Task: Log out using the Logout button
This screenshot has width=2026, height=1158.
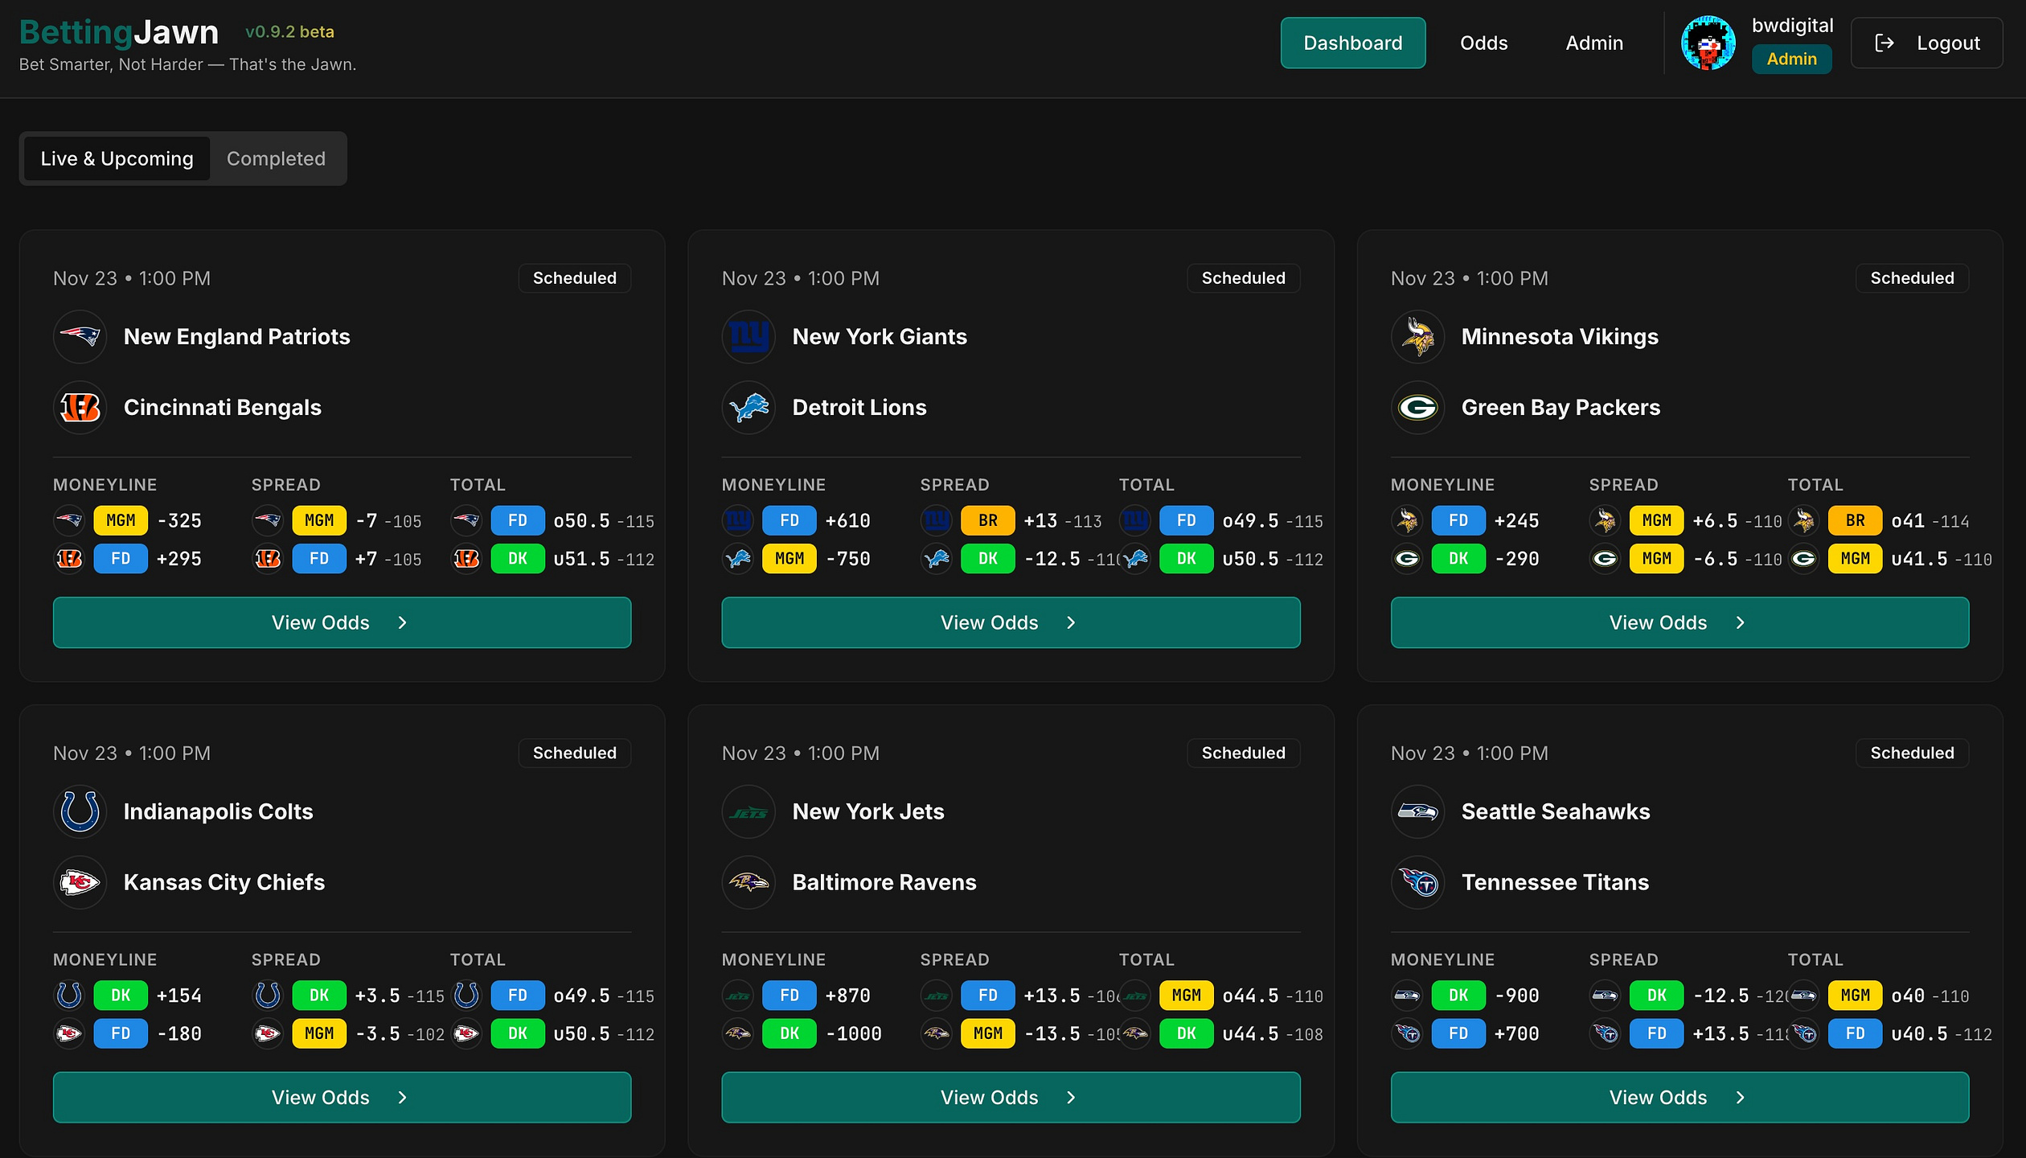Action: 1926,43
